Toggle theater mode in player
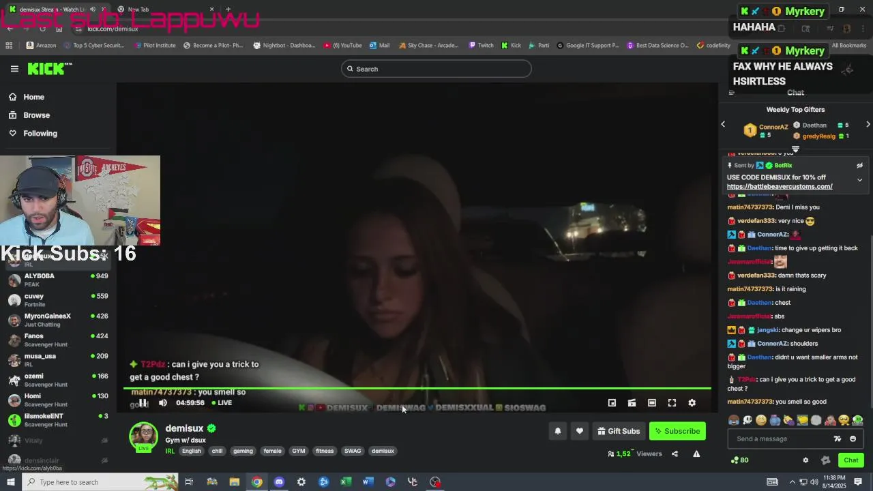The width and height of the screenshot is (873, 491). pos(652,403)
